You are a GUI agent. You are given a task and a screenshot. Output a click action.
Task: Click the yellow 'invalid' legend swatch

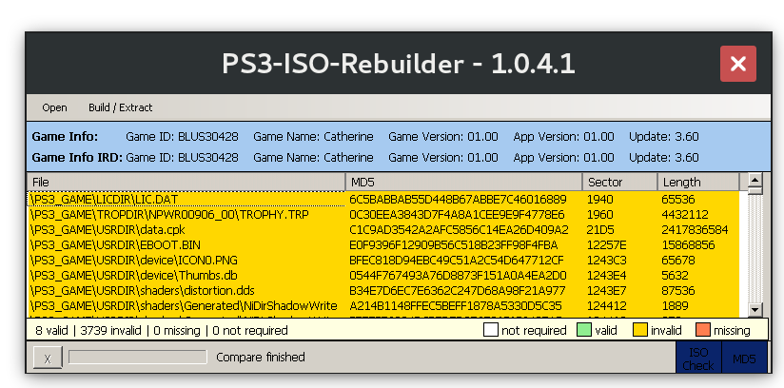pyautogui.click(x=640, y=331)
